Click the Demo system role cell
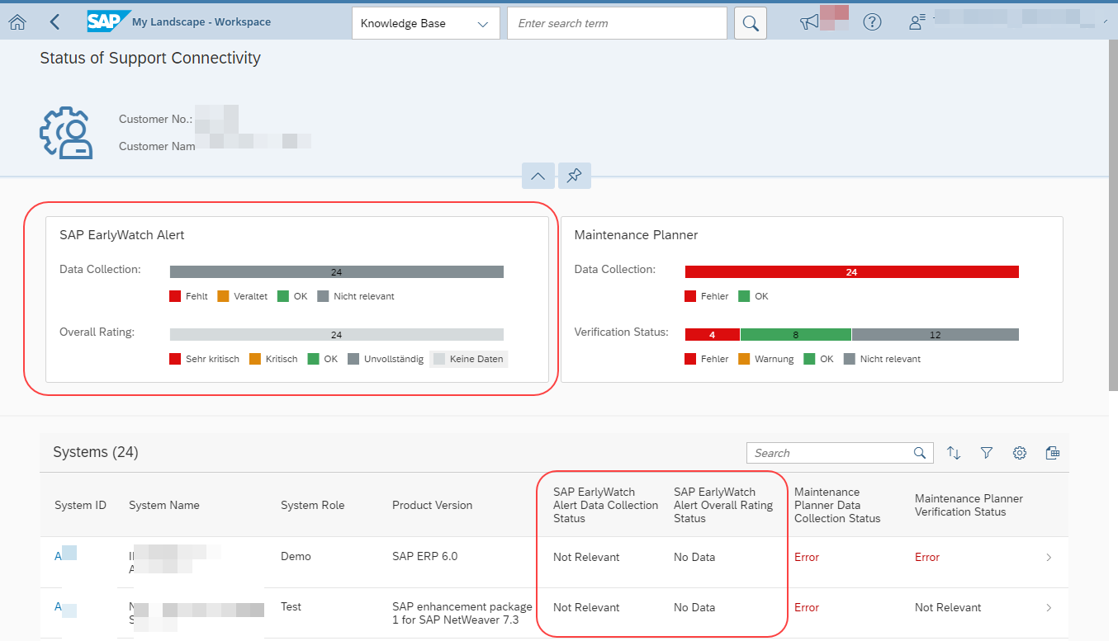1118x641 pixels. click(296, 556)
